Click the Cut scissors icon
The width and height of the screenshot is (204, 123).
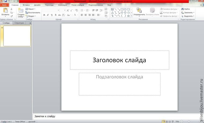tap(11, 9)
